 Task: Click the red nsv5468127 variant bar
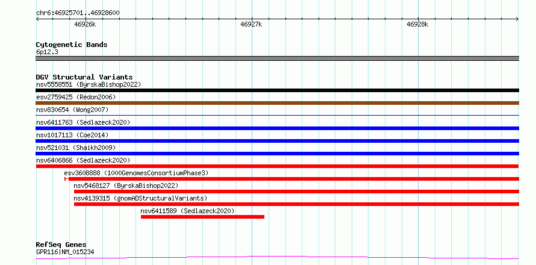tap(296, 192)
